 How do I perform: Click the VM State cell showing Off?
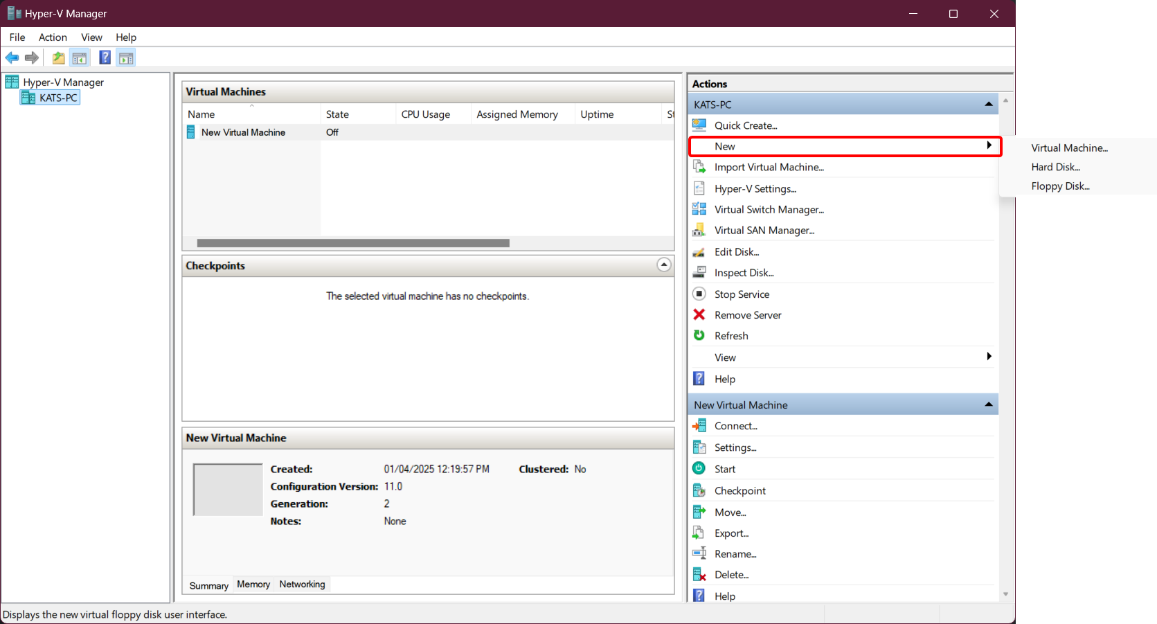pyautogui.click(x=332, y=132)
